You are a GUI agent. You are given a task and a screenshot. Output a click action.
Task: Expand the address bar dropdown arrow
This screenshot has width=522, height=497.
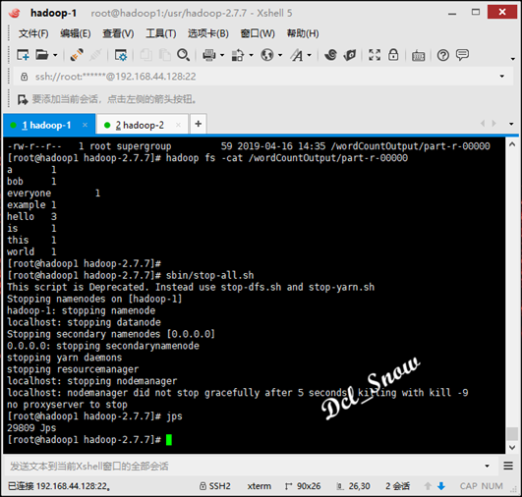(x=501, y=77)
